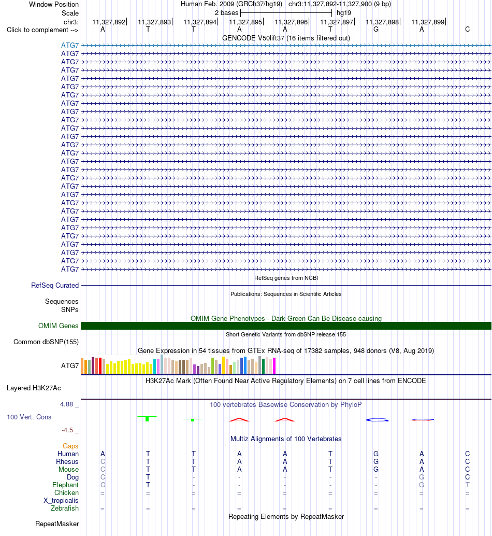Click the 'hg19' label beside the scale bar
This screenshot has width=492, height=536.
(344, 12)
